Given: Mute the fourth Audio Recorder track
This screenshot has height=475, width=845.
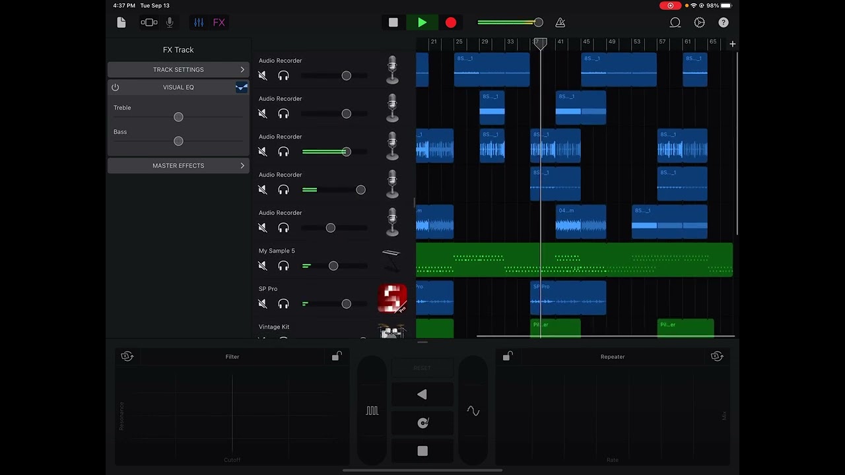Looking at the screenshot, I should coord(263,190).
